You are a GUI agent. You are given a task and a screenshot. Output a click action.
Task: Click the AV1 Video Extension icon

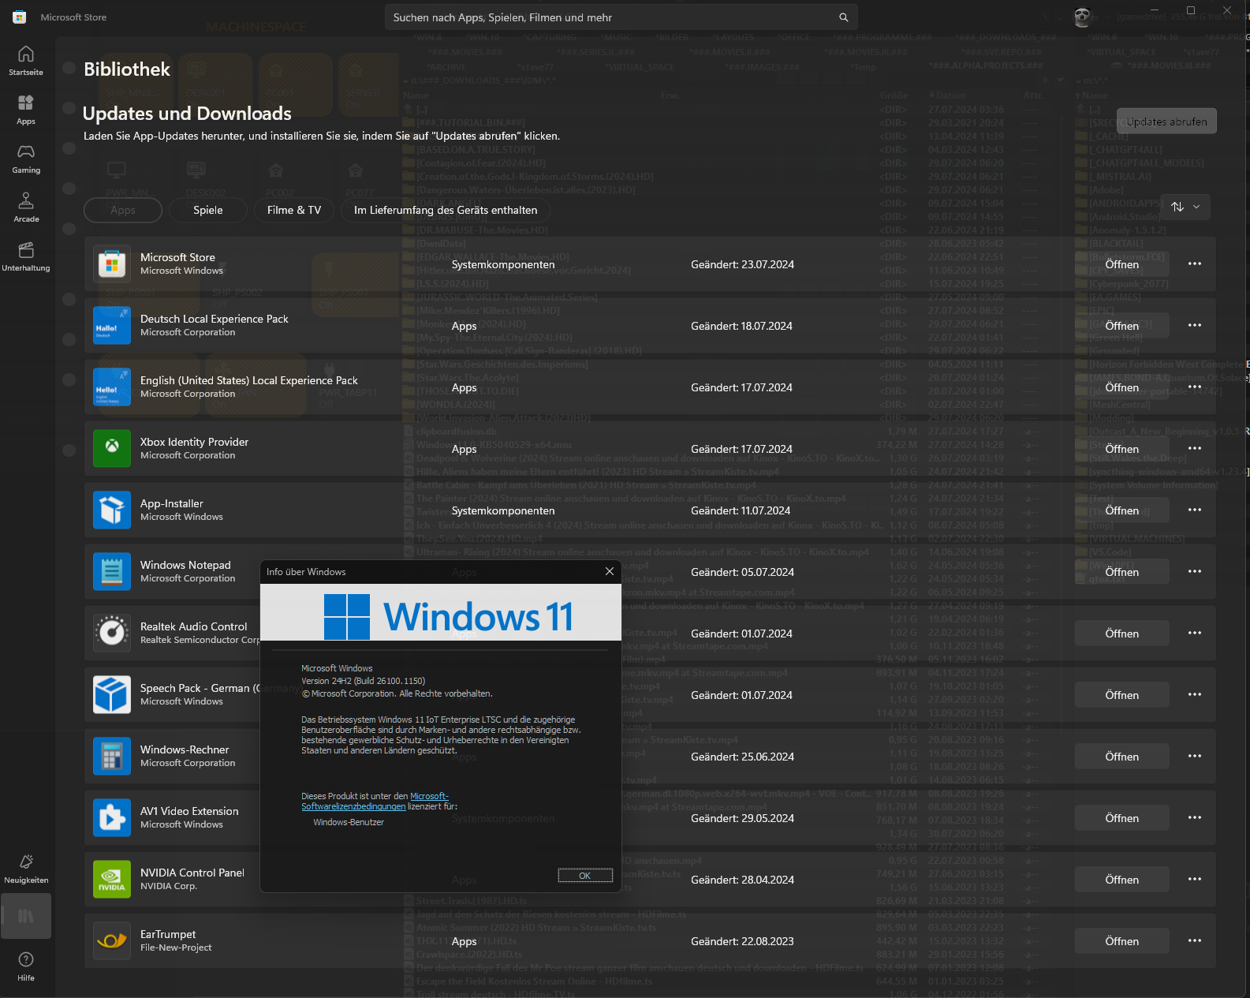(x=112, y=817)
